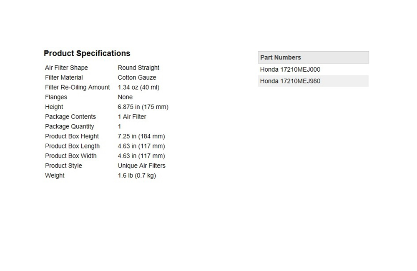This screenshot has height=271, width=417.
Task: Click the 1.6 lb (0.7 kg) weight value
Action: pos(137,176)
